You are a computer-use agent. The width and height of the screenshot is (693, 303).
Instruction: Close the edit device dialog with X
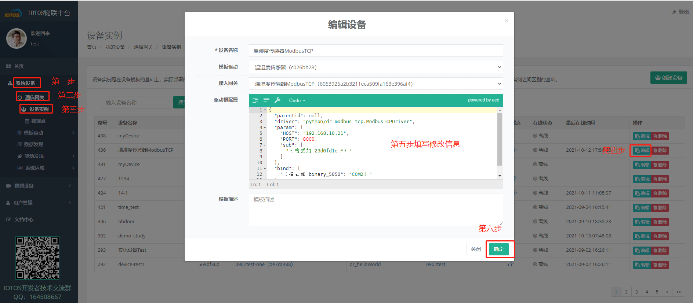(x=506, y=21)
